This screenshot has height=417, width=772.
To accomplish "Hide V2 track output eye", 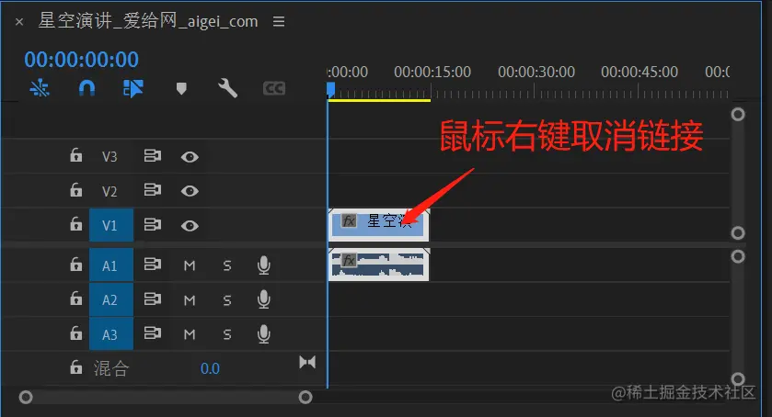I will (190, 191).
